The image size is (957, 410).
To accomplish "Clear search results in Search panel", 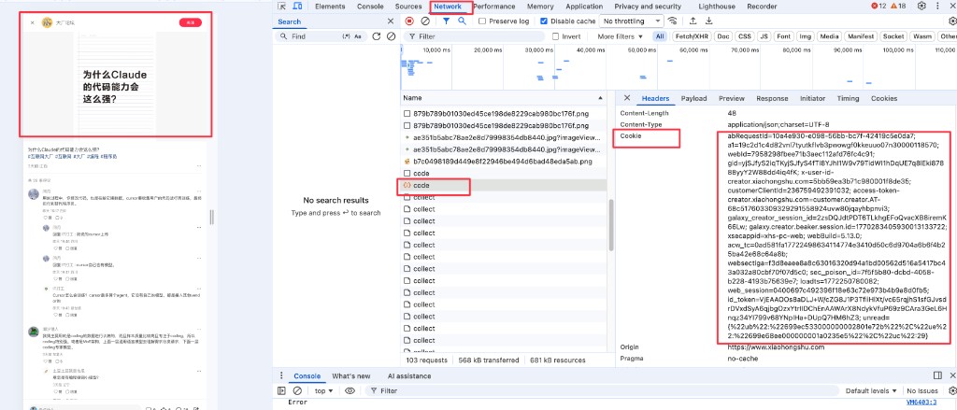I will [392, 36].
